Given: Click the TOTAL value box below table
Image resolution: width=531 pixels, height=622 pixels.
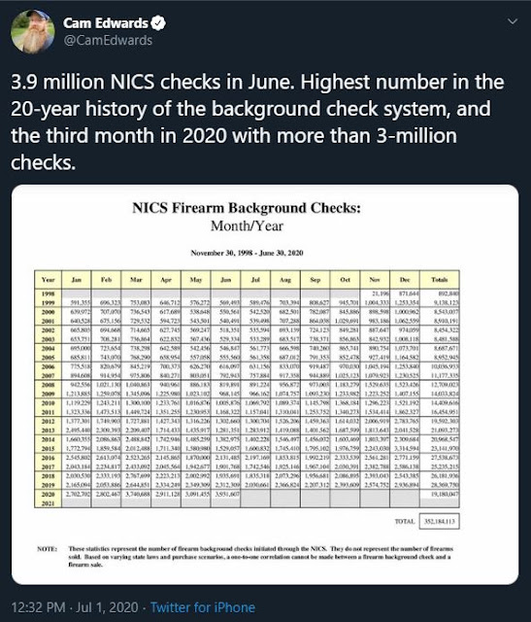Looking at the screenshot, I should 440,521.
